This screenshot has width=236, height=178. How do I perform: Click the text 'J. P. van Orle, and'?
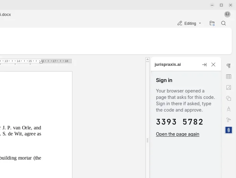pos(22,128)
